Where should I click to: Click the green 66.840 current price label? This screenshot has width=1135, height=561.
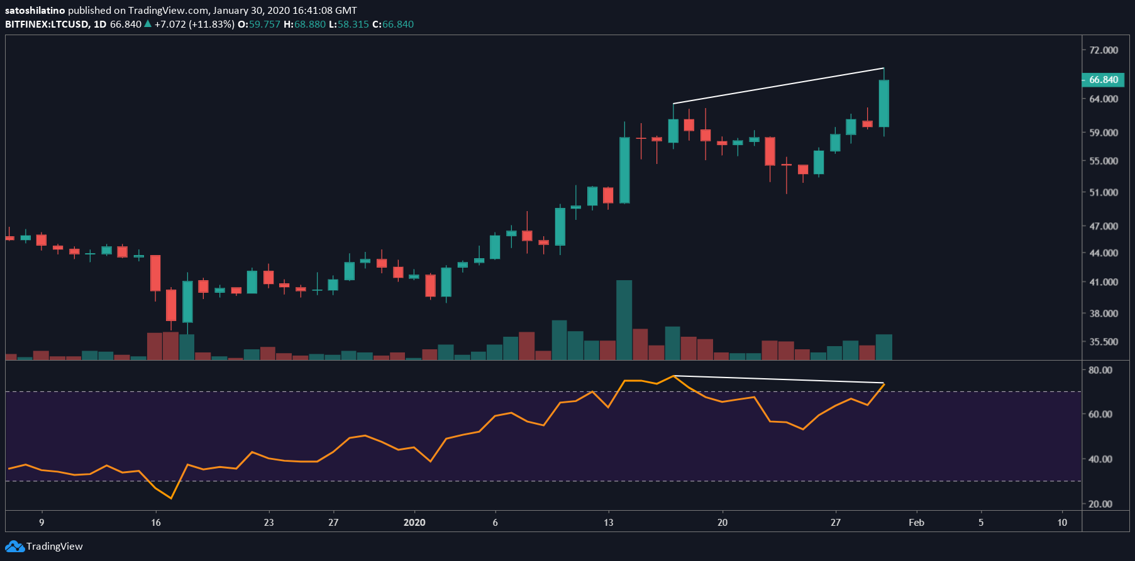click(x=1103, y=80)
